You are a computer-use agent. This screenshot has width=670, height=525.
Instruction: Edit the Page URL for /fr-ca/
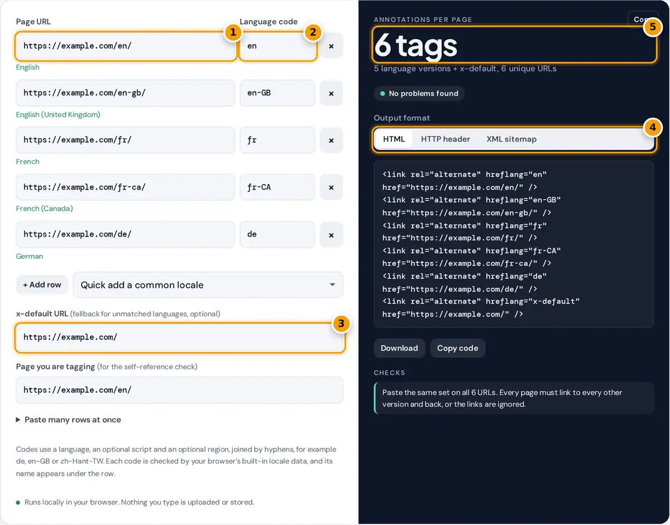point(126,187)
